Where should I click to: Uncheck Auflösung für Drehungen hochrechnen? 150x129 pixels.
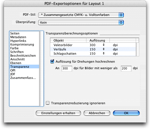[52, 62]
